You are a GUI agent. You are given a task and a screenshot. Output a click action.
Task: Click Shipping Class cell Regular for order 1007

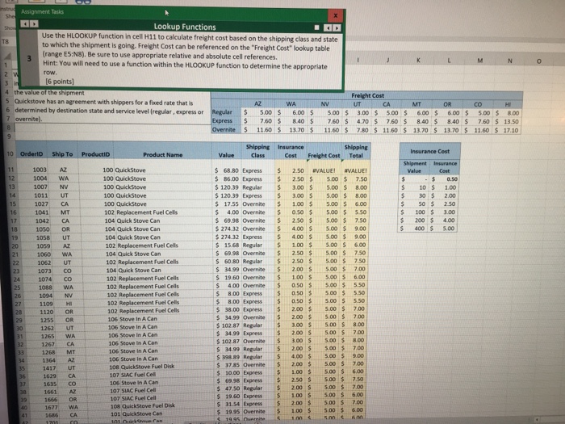pos(257,187)
